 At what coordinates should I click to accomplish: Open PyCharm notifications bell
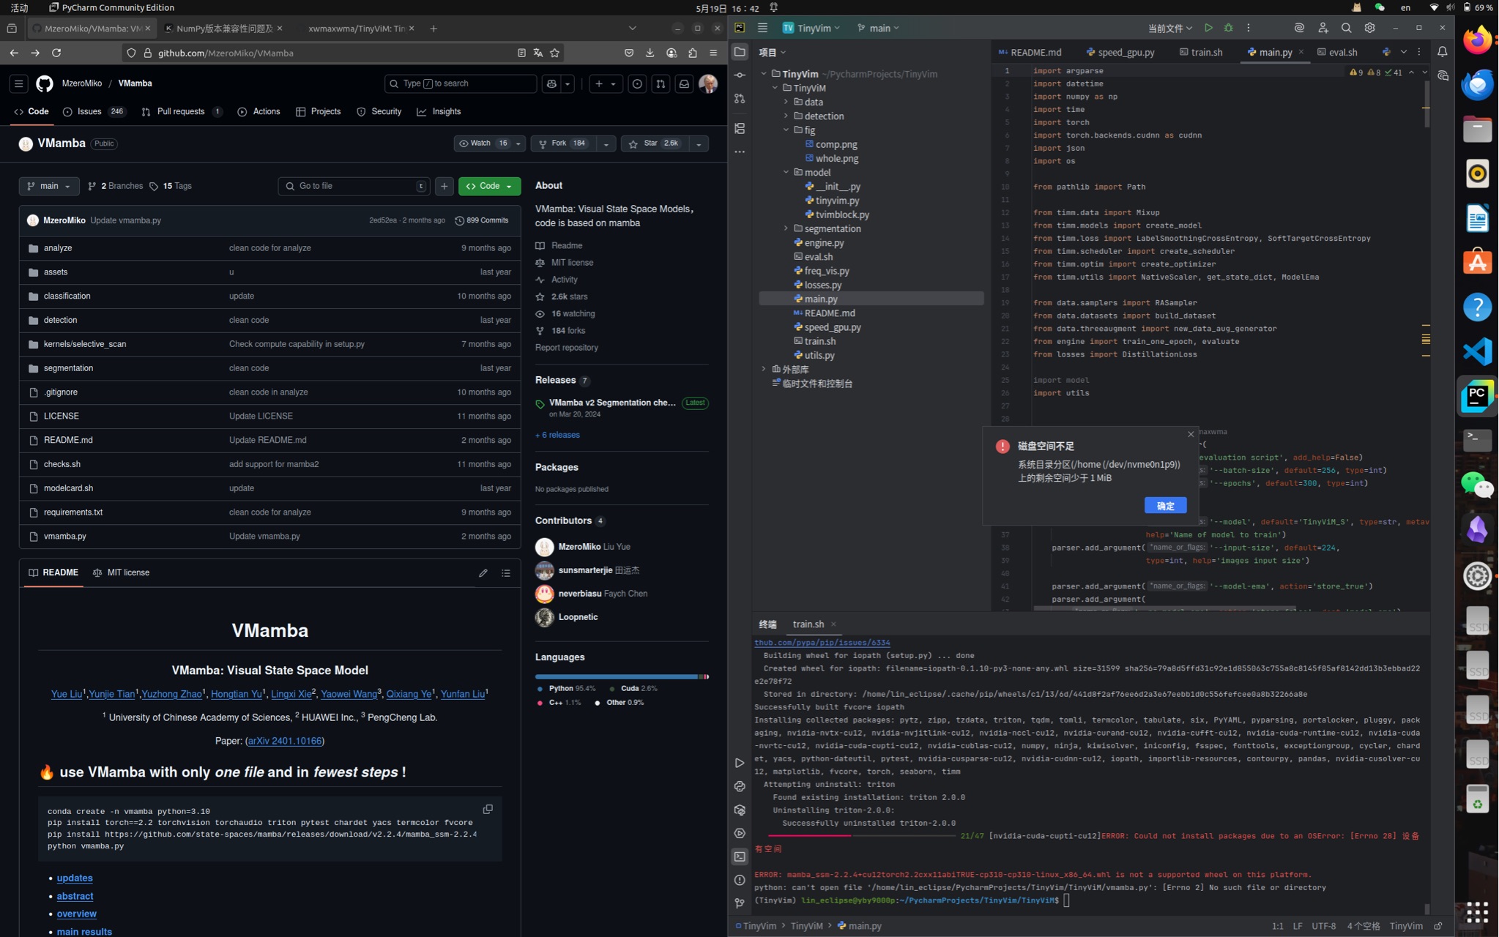pos(1442,52)
